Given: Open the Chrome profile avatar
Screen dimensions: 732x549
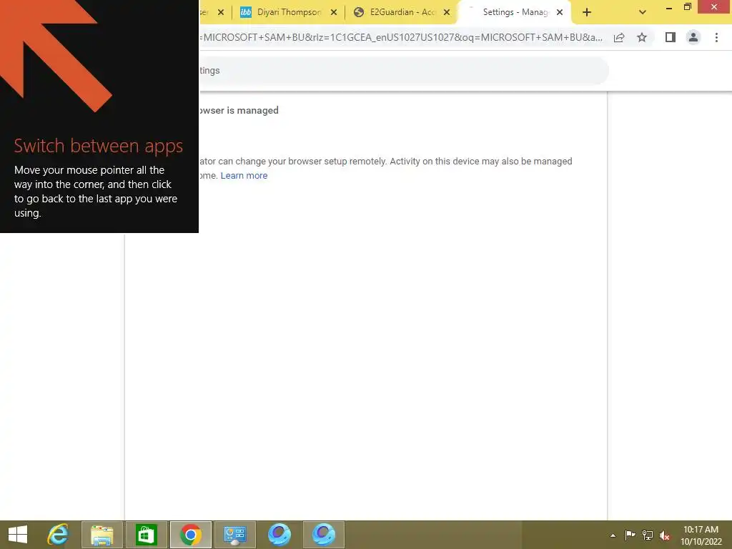Looking at the screenshot, I should pos(693,37).
